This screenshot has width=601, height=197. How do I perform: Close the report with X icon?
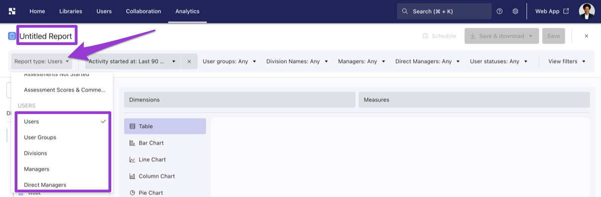pos(587,36)
